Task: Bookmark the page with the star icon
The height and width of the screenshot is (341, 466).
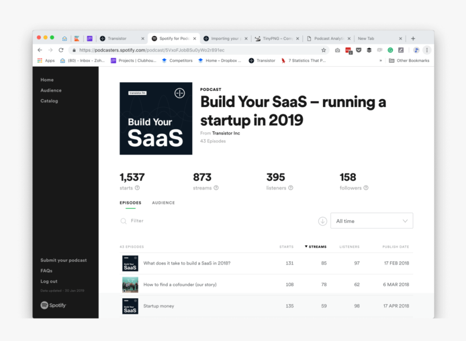Action: click(324, 49)
